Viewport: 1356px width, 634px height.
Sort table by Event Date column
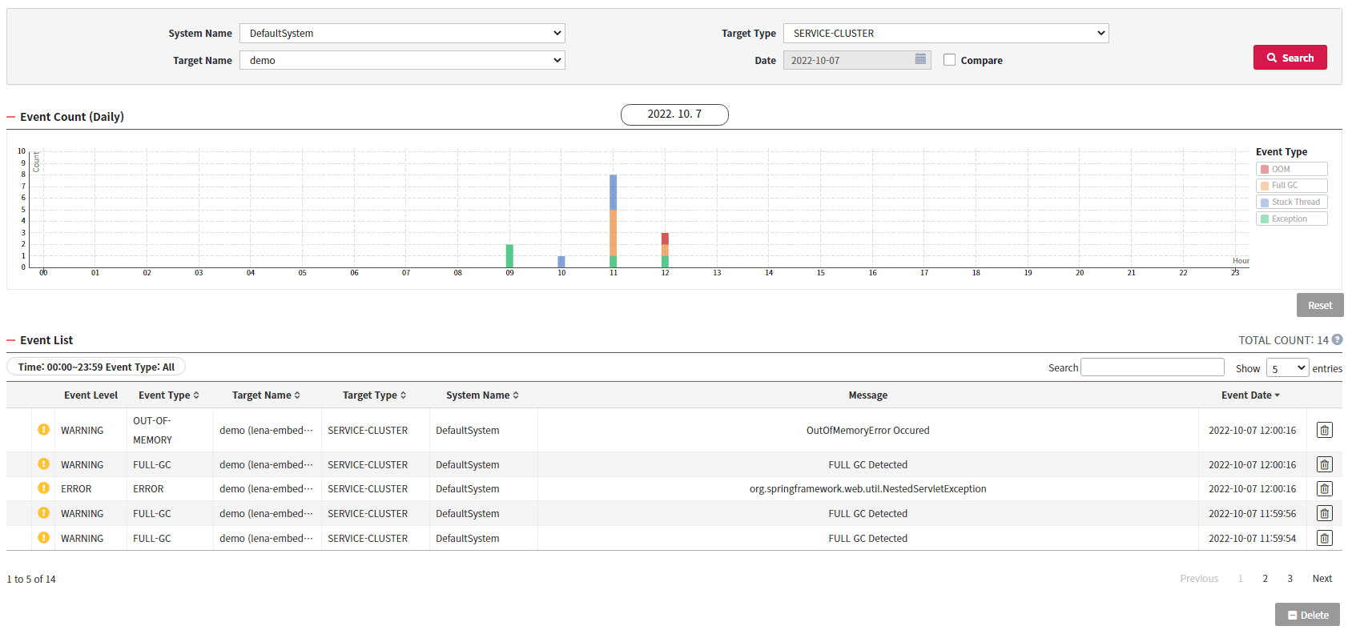point(1250,395)
